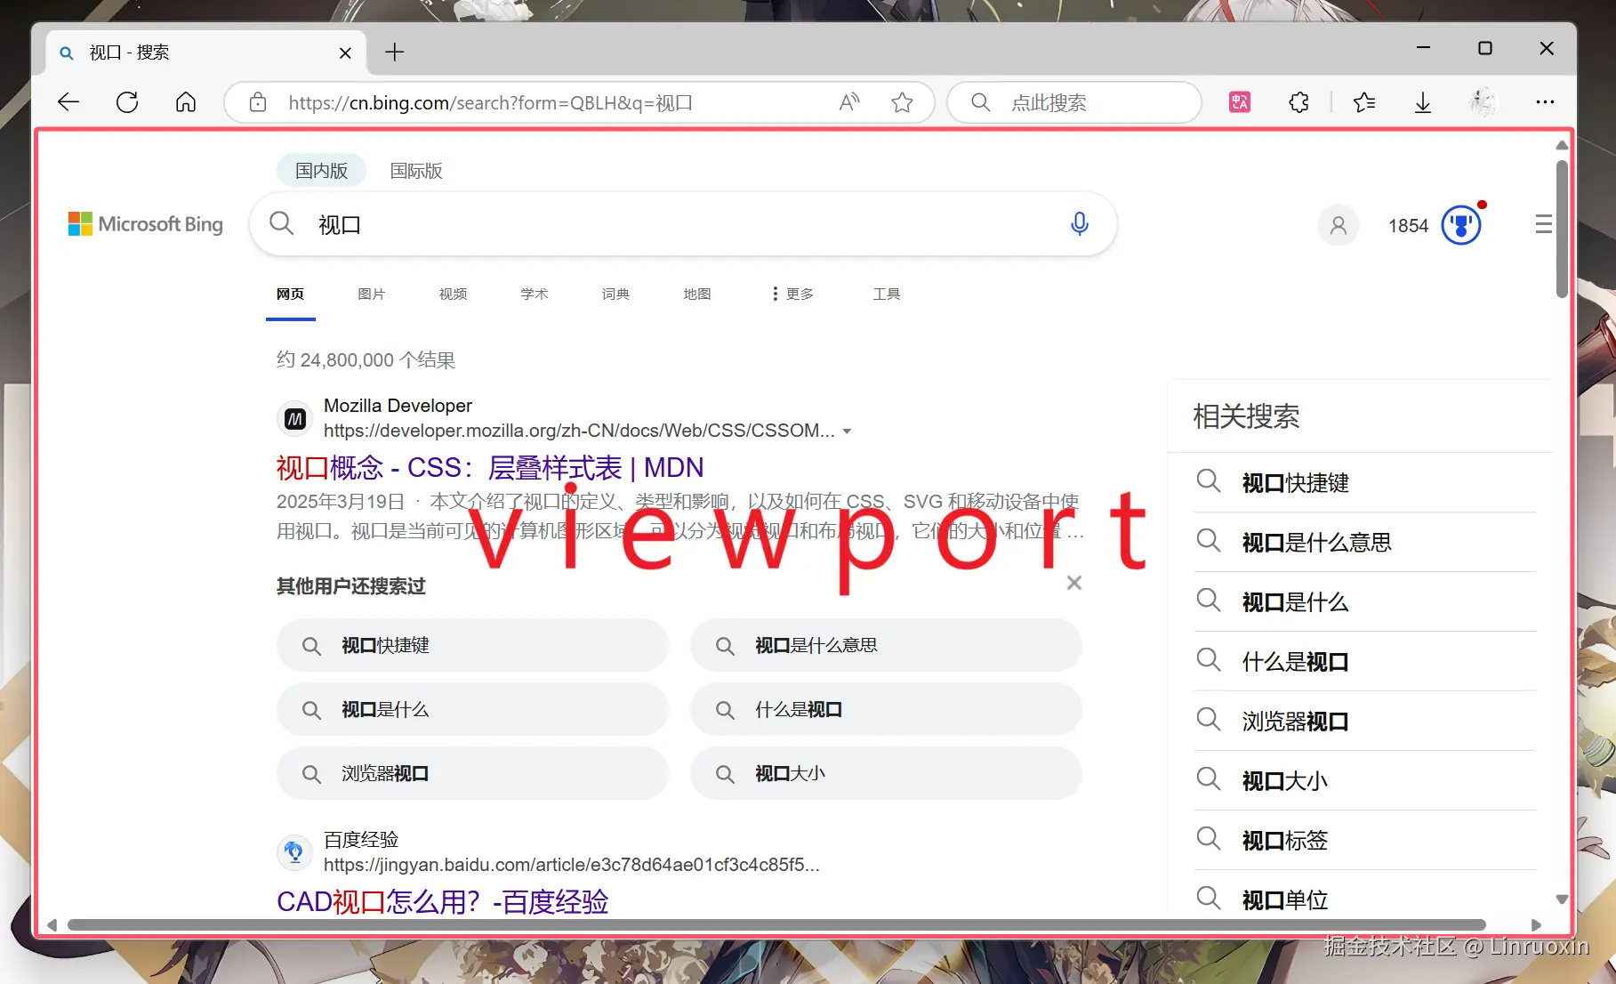
Task: Go back to the previous page
Action: [x=68, y=102]
